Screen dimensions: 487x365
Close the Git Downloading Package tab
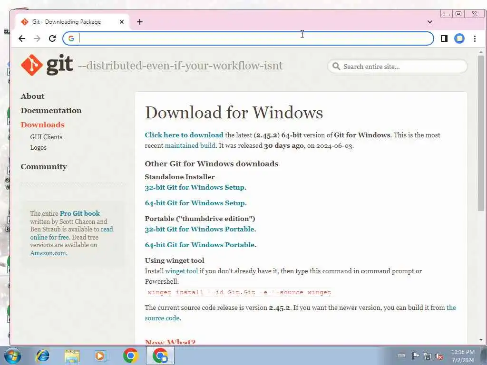tap(122, 22)
